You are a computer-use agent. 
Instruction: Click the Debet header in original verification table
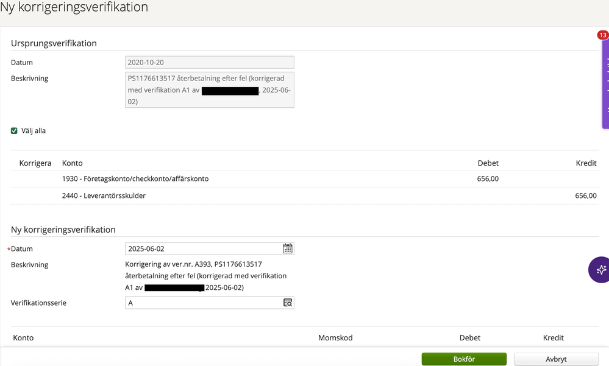click(x=488, y=163)
